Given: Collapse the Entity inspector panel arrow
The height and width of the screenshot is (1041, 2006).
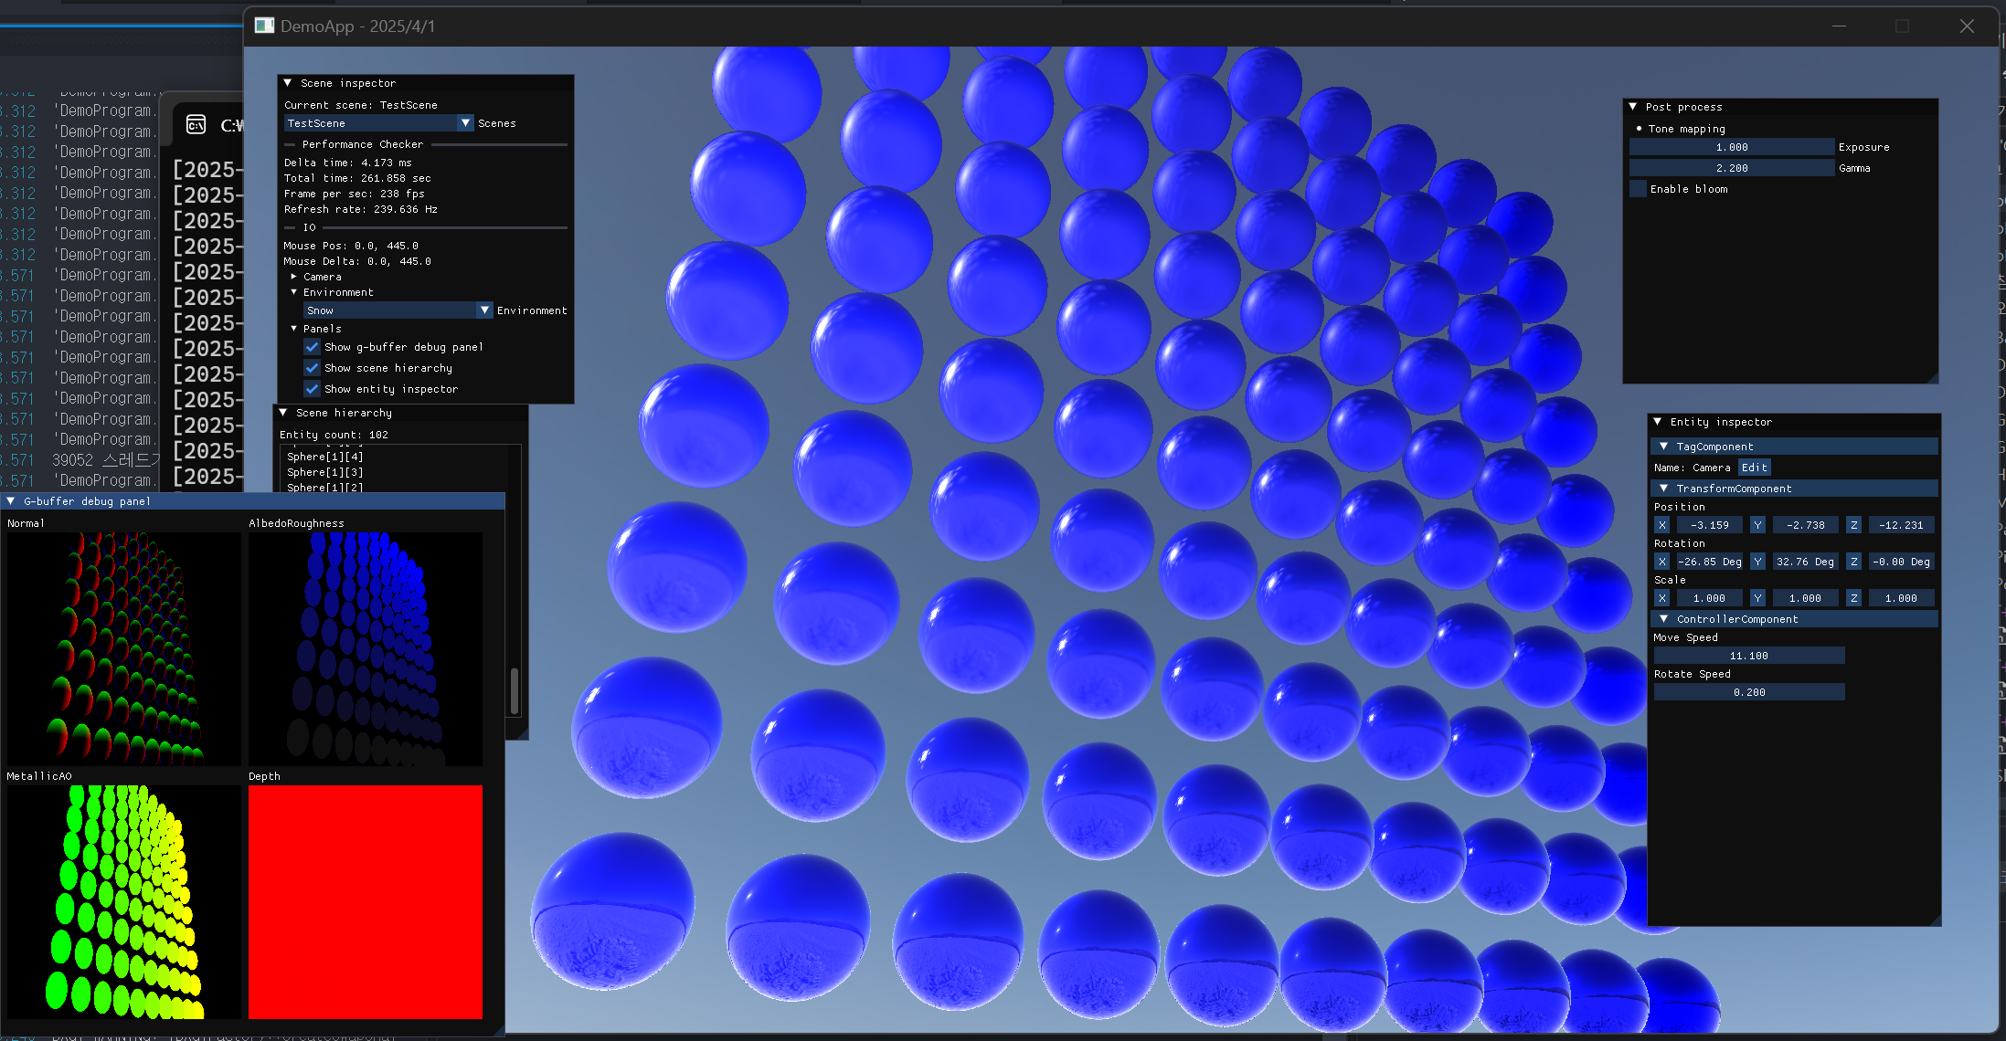Looking at the screenshot, I should pyautogui.click(x=1658, y=422).
